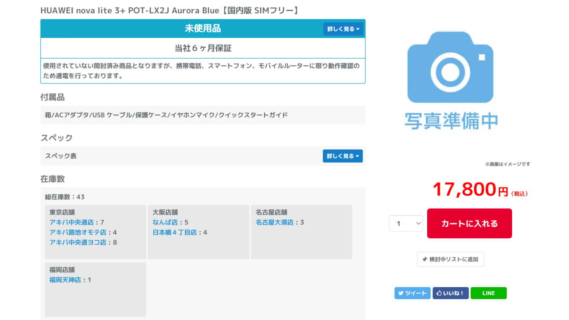Image resolution: width=569 pixels, height=320 pixels.
Task: Open the アキバ中央通ヨコ店 store link
Action: pos(77,243)
